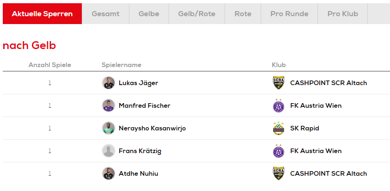Click Atdhe Nuhiu's player photo
The width and height of the screenshot is (390, 191).
pos(108,173)
